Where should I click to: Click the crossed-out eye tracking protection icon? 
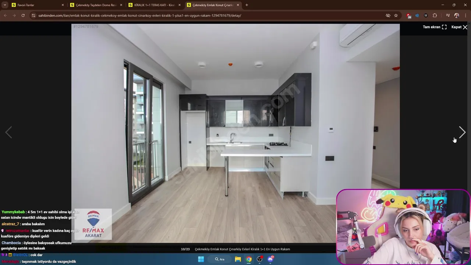pyautogui.click(x=388, y=15)
